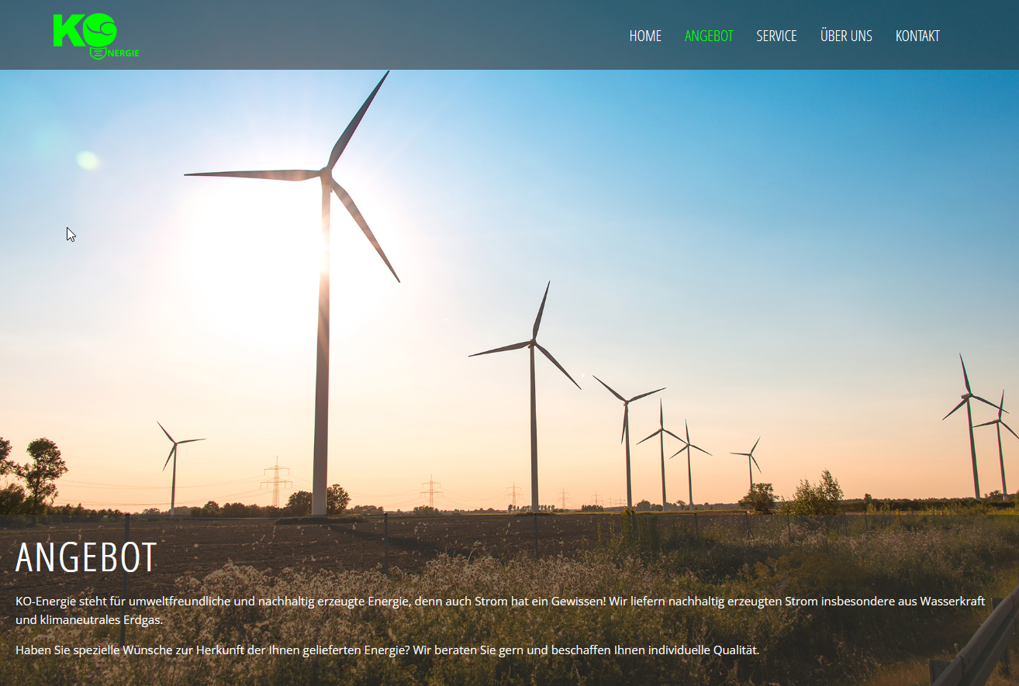Image resolution: width=1019 pixels, height=686 pixels.
Task: Click the green KO Energie logo
Action: 96,36
